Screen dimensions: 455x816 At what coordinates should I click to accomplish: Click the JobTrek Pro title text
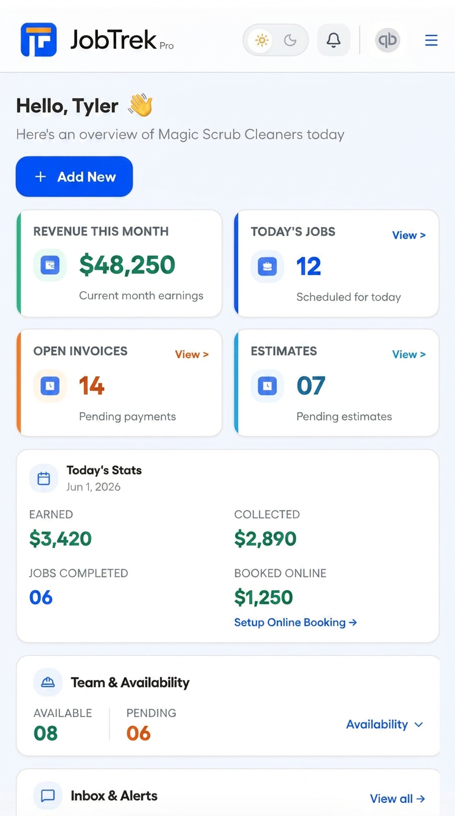pyautogui.click(x=122, y=40)
